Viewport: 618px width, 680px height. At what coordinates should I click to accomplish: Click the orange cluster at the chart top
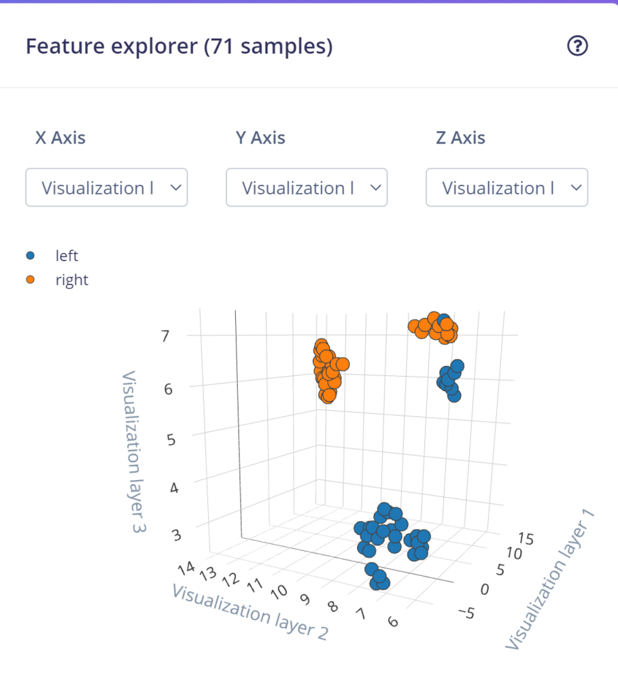[432, 328]
